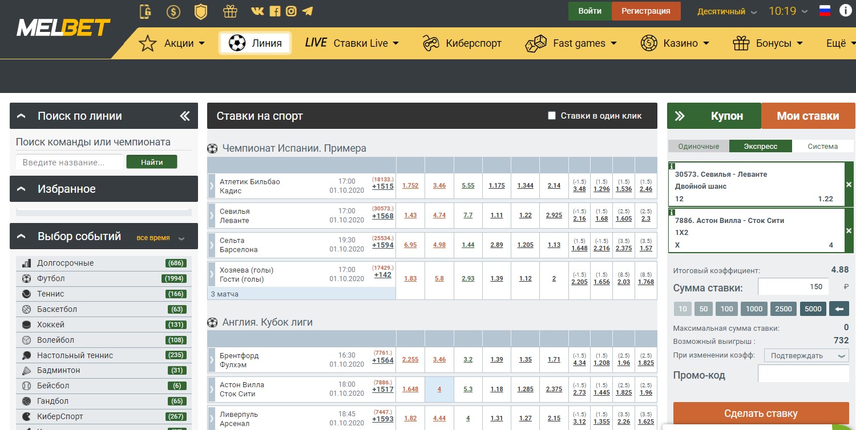Click the football icon beside Англия. Кубок лиги
This screenshot has width=856, height=430.
(212, 322)
